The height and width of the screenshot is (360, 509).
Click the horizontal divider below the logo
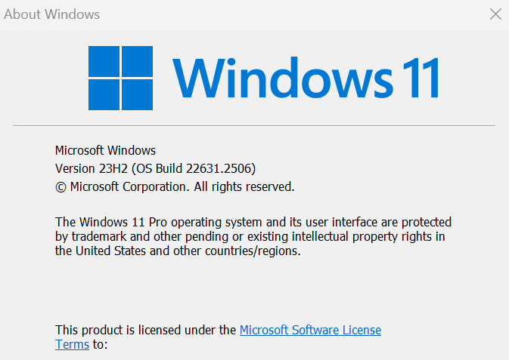tap(254, 125)
